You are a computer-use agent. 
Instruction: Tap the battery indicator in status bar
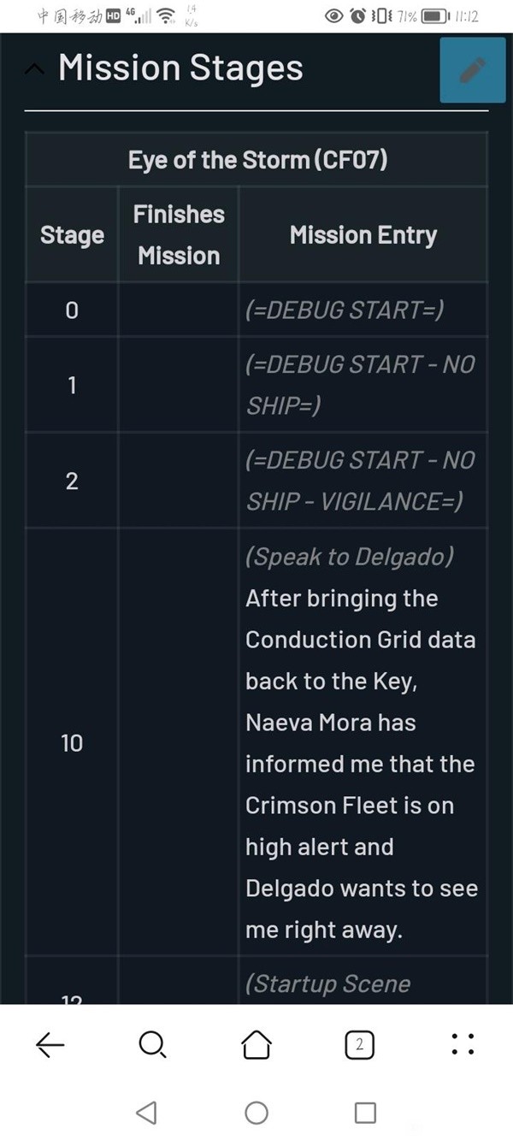coord(434,15)
